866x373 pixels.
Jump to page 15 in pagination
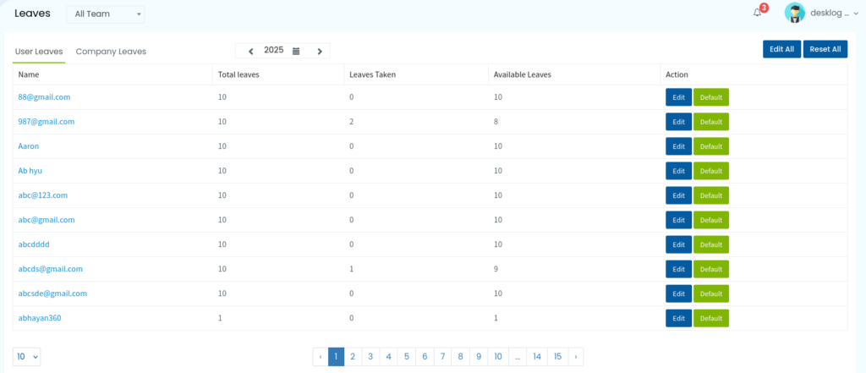[558, 357]
